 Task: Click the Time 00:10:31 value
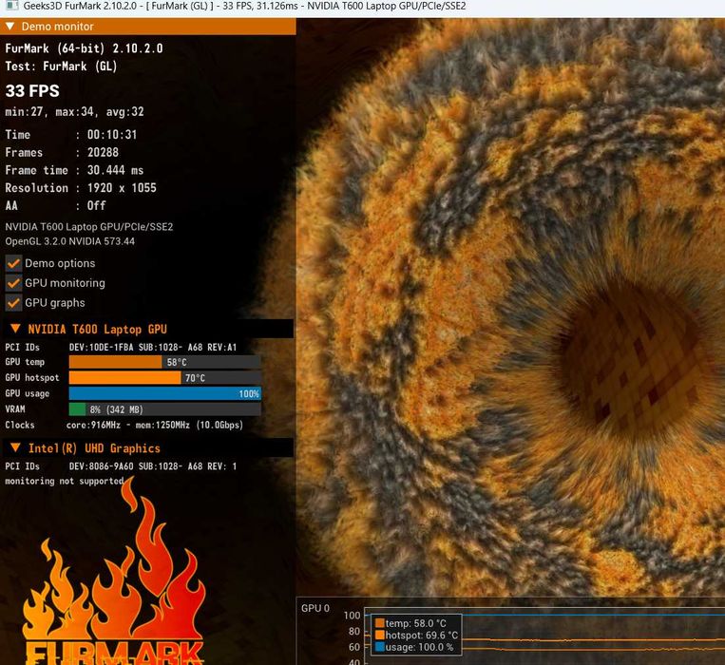pyautogui.click(x=112, y=135)
